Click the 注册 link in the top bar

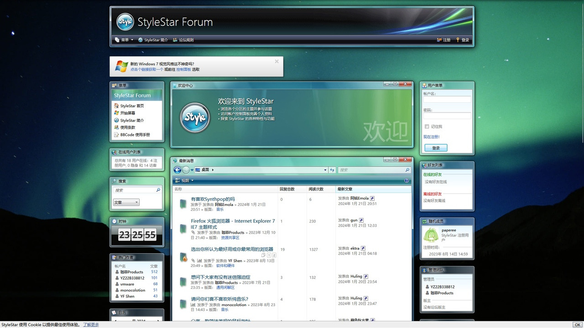pyautogui.click(x=443, y=40)
